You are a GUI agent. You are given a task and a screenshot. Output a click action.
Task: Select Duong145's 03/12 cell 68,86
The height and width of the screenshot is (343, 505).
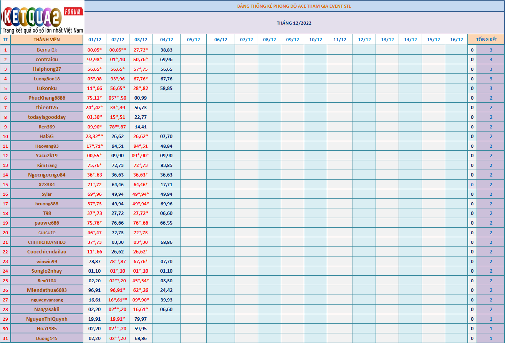(141, 338)
